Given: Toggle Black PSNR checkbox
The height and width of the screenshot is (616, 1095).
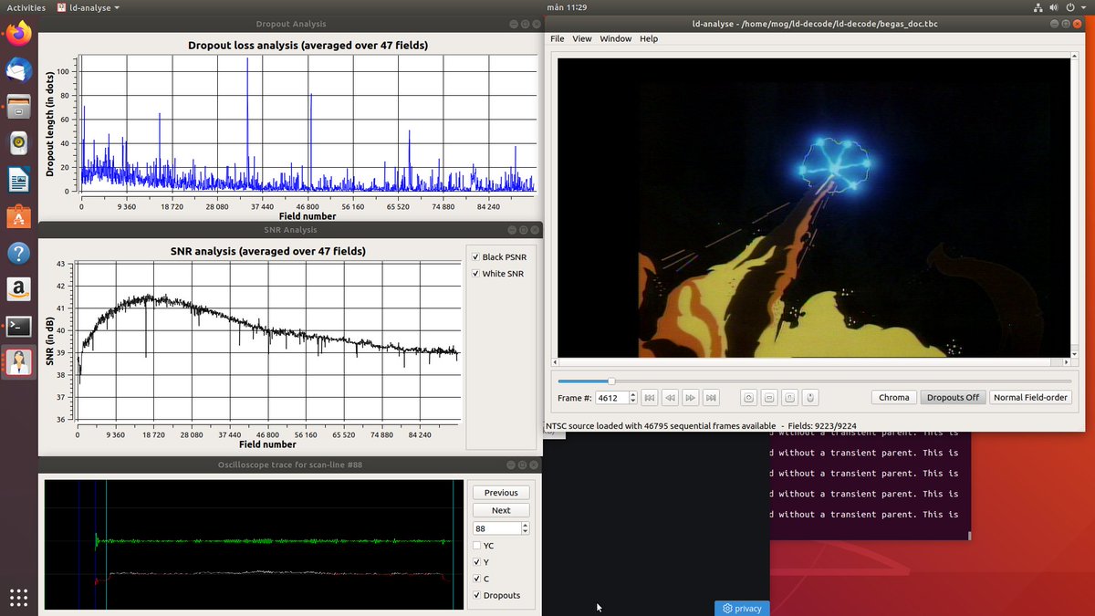Looking at the screenshot, I should point(475,257).
